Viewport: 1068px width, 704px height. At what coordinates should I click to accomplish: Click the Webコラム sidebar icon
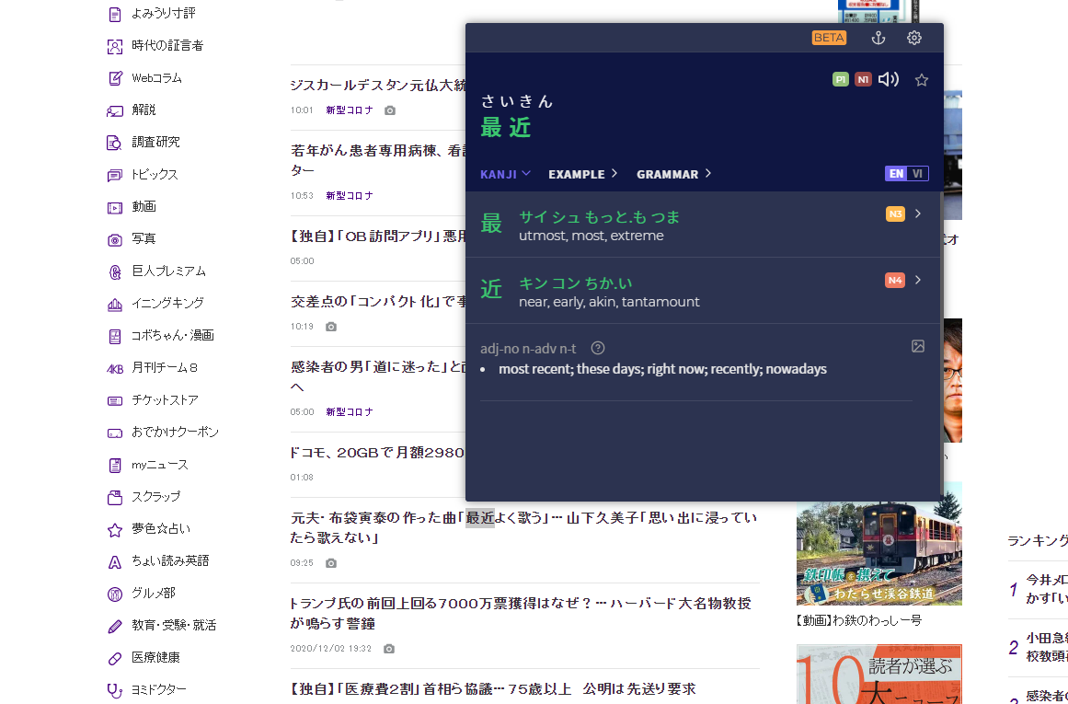(x=115, y=78)
